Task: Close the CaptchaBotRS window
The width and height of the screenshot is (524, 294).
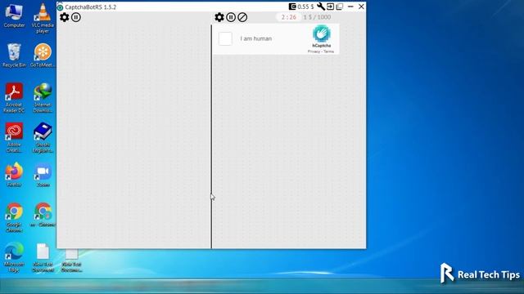Action: pyautogui.click(x=361, y=7)
